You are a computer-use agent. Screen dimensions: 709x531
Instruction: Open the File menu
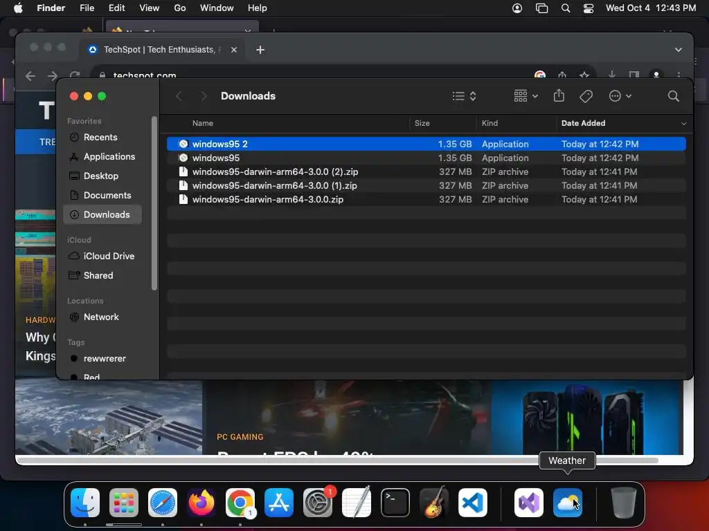(x=87, y=8)
